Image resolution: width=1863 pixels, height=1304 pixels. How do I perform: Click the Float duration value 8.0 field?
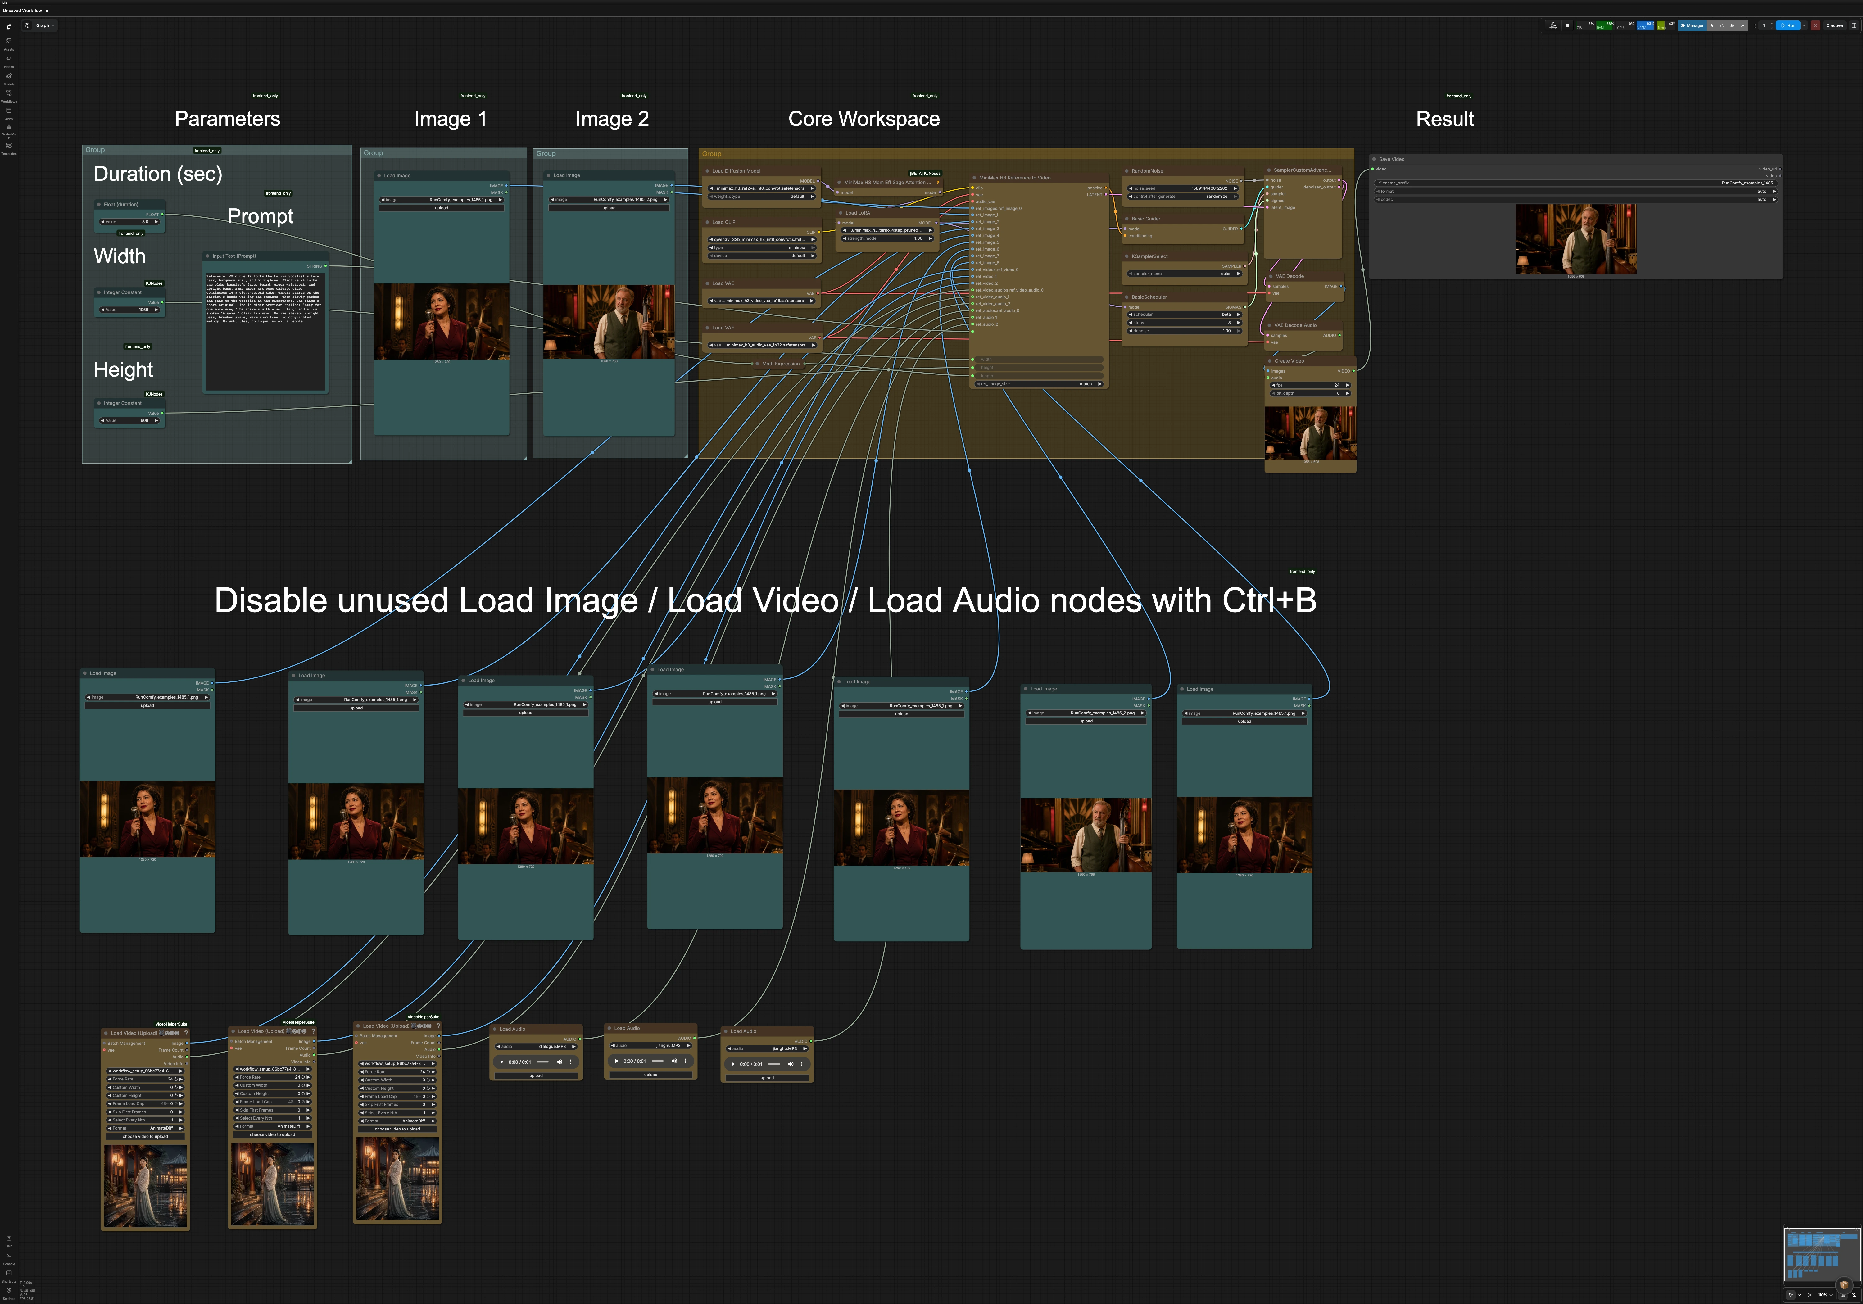[130, 222]
